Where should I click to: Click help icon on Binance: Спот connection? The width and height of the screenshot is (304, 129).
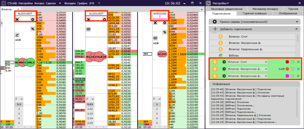293,62
